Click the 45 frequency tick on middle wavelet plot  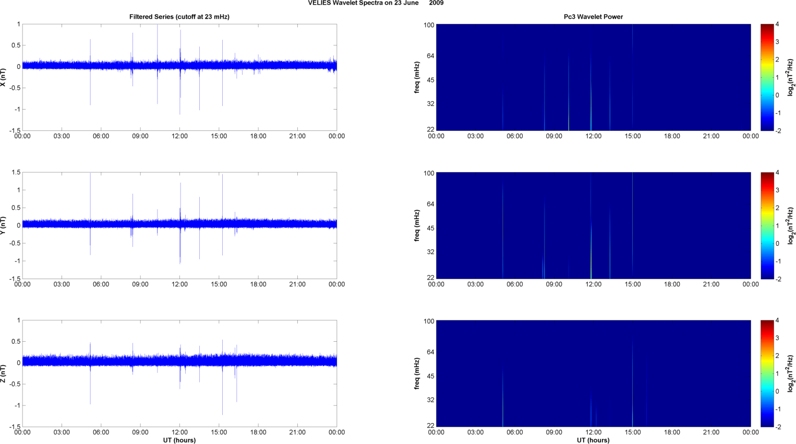pyautogui.click(x=430, y=229)
